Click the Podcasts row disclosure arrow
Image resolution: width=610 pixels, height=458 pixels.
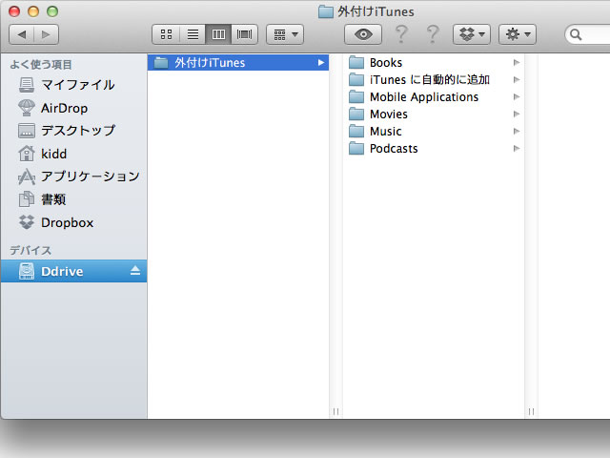tap(517, 148)
